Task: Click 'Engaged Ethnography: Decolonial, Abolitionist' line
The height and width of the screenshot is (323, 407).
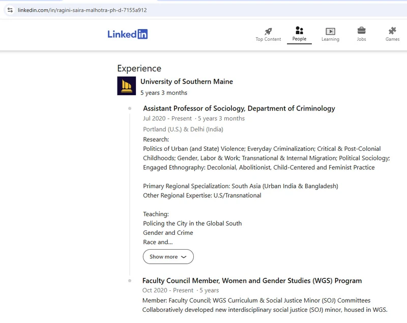Action: (259, 167)
